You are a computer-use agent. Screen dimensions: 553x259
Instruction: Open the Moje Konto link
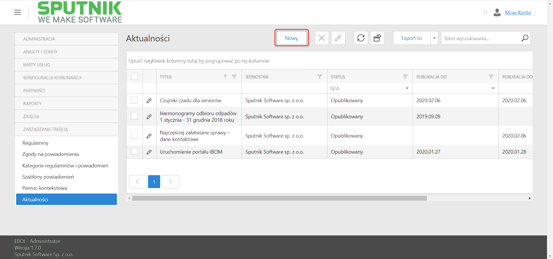click(518, 13)
